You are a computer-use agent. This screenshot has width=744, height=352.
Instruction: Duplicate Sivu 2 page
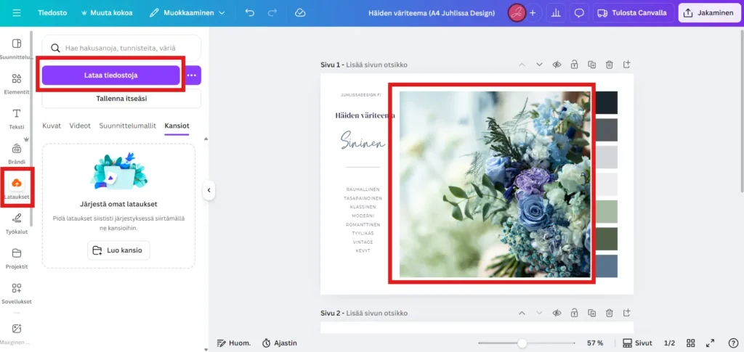click(x=591, y=313)
